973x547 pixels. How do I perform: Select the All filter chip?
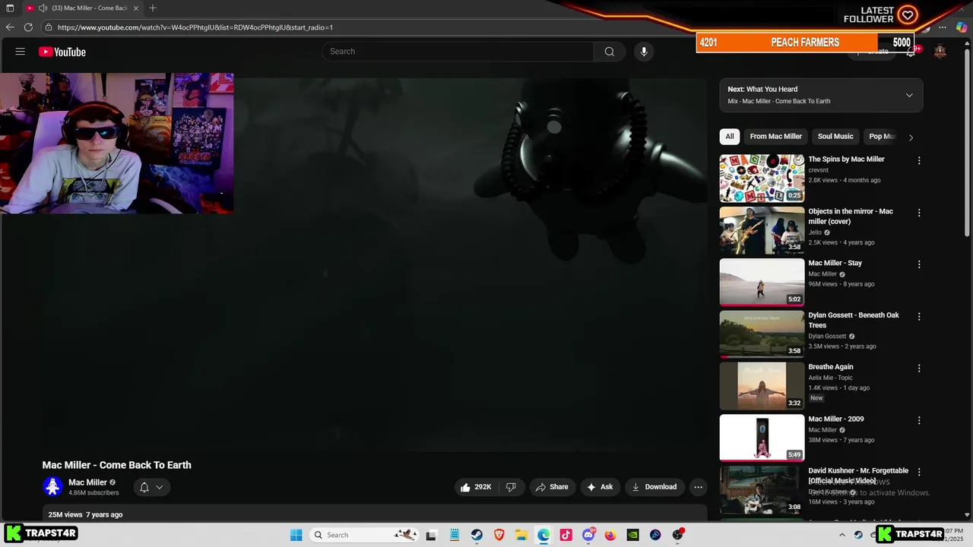pos(730,137)
